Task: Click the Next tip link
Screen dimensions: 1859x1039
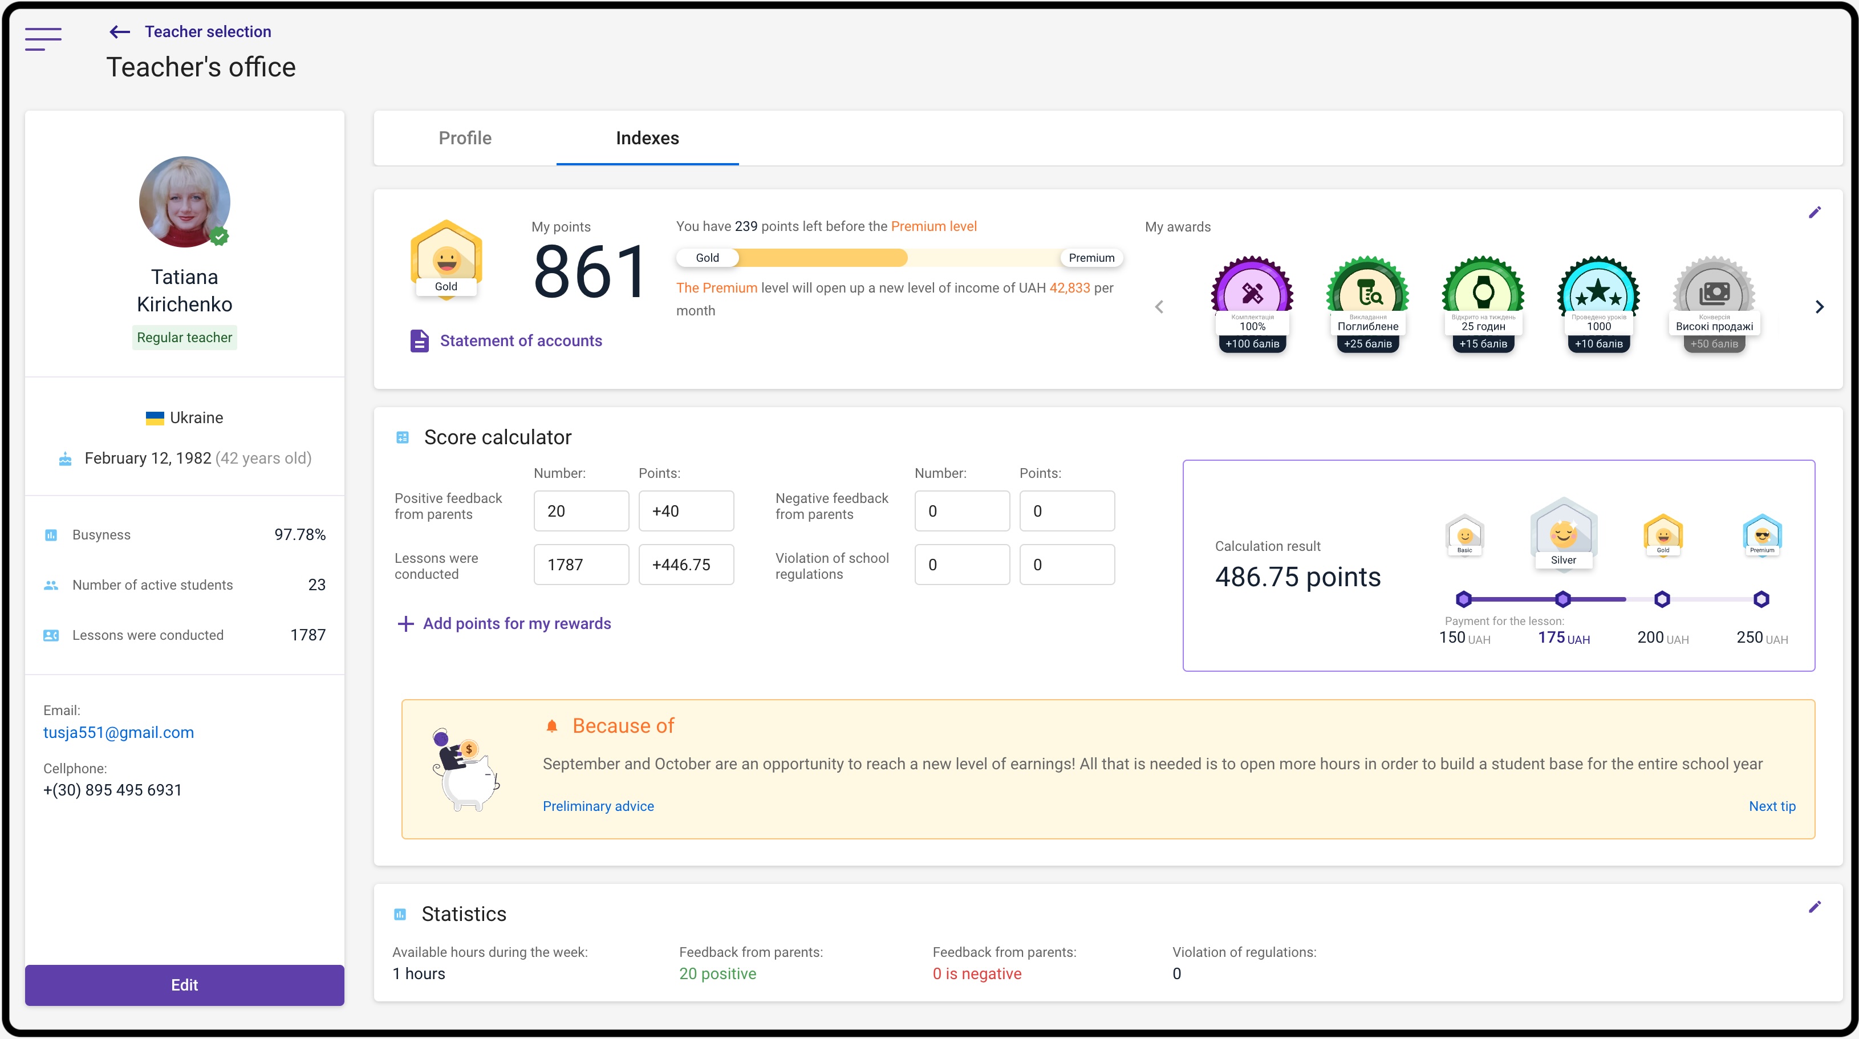Action: tap(1772, 806)
